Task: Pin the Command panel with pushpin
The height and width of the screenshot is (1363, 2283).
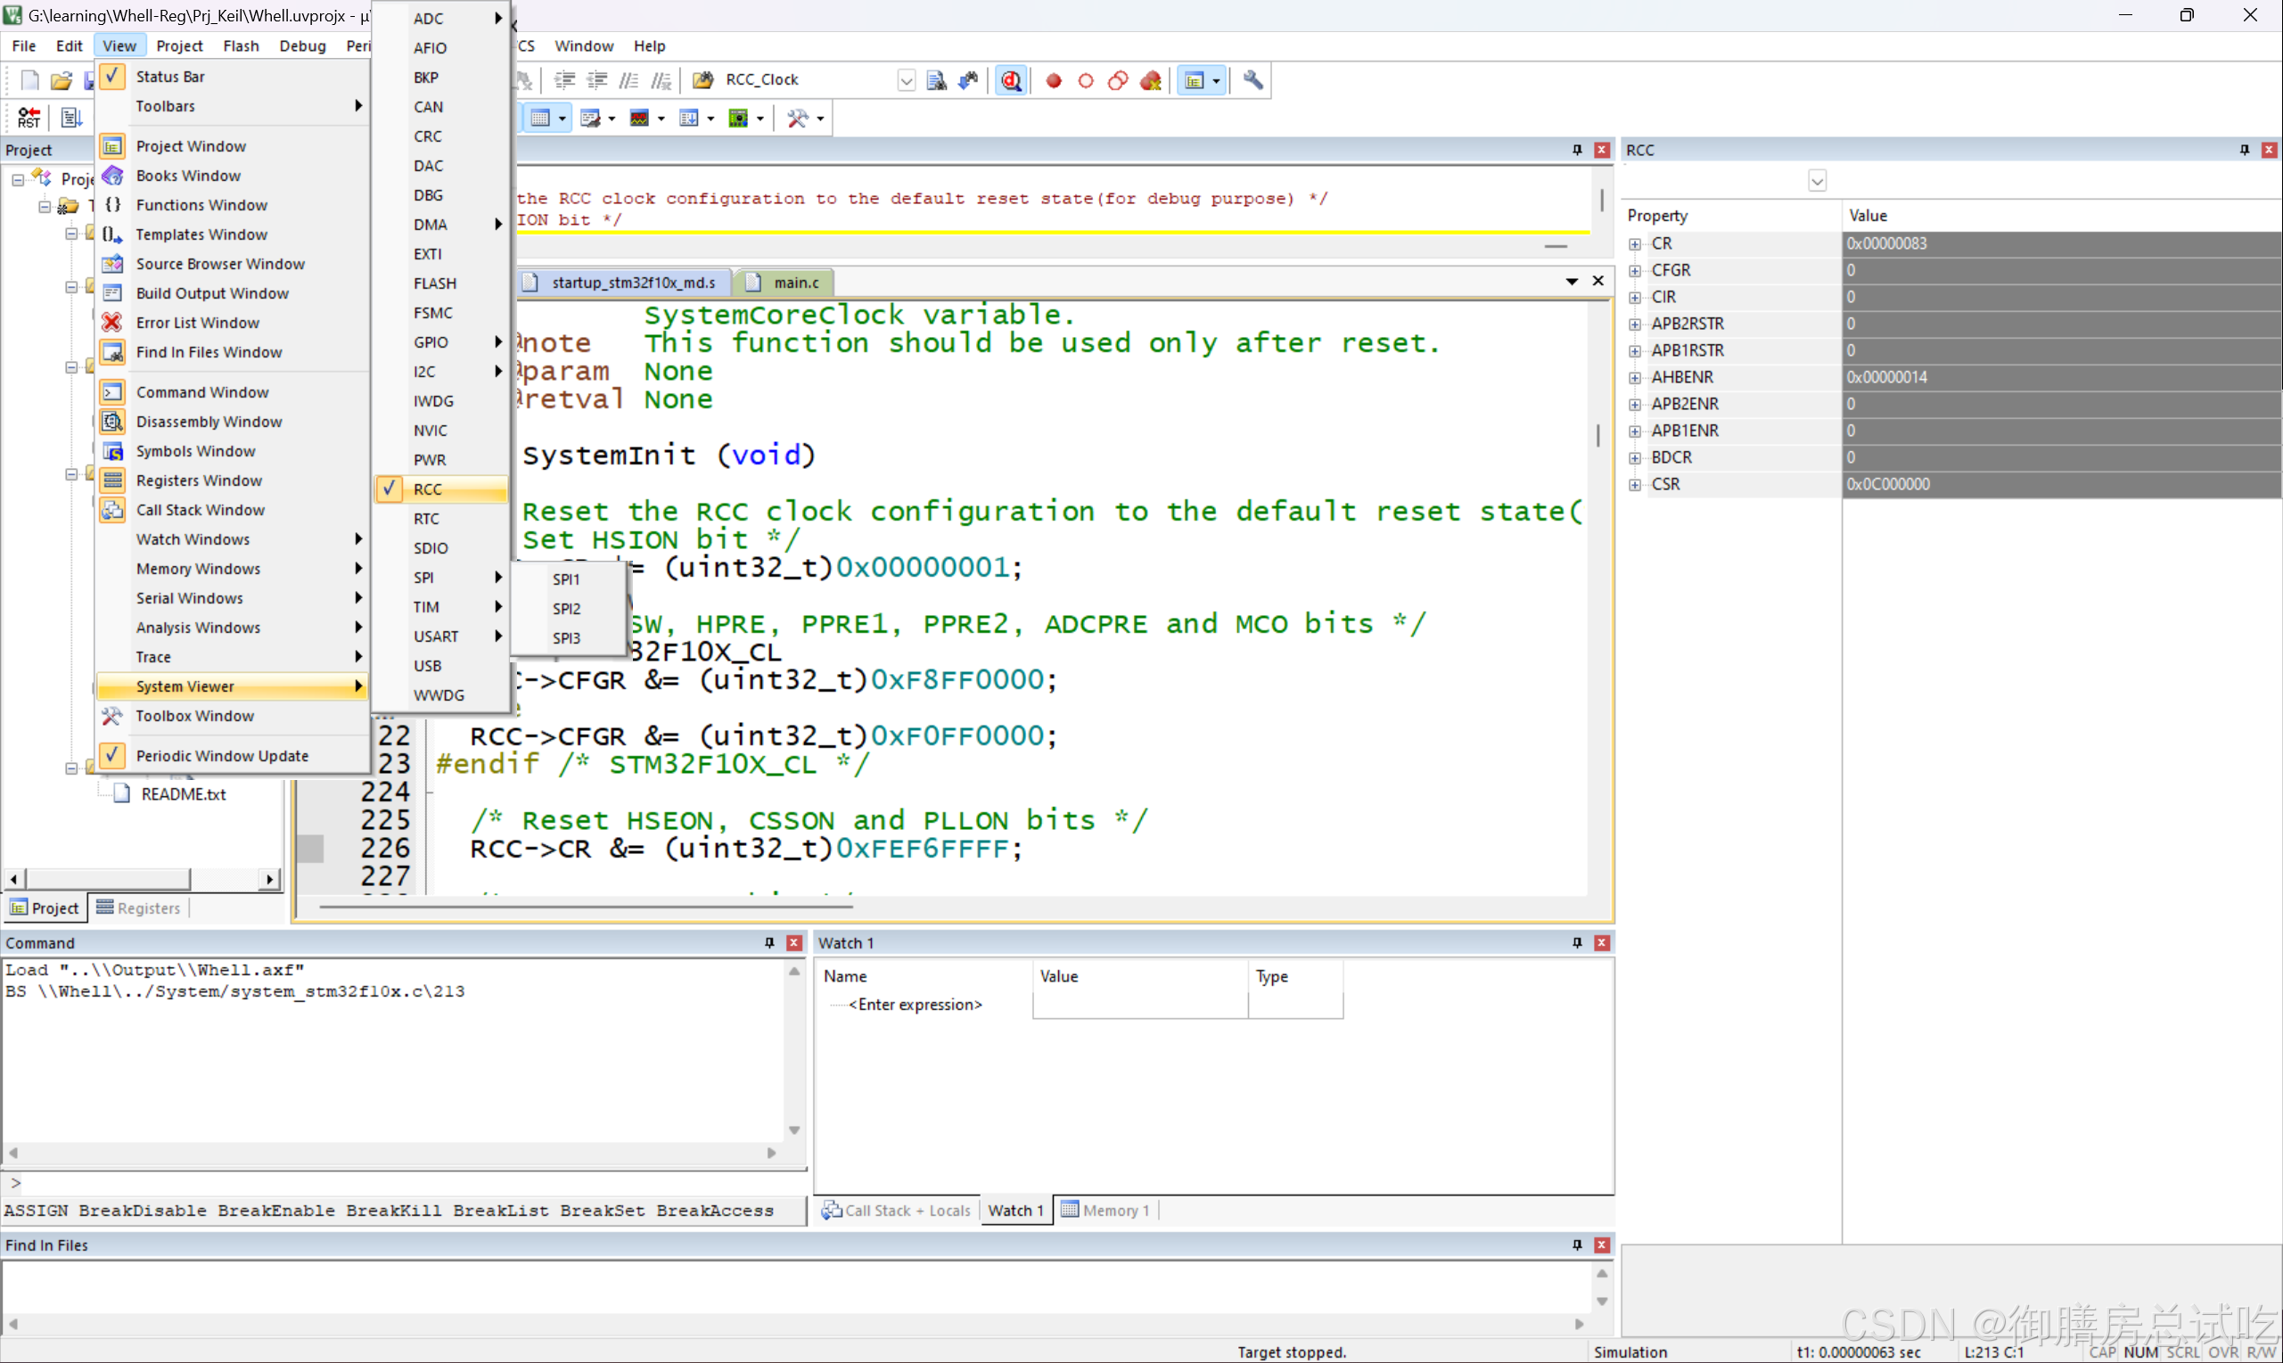Action: 769,942
